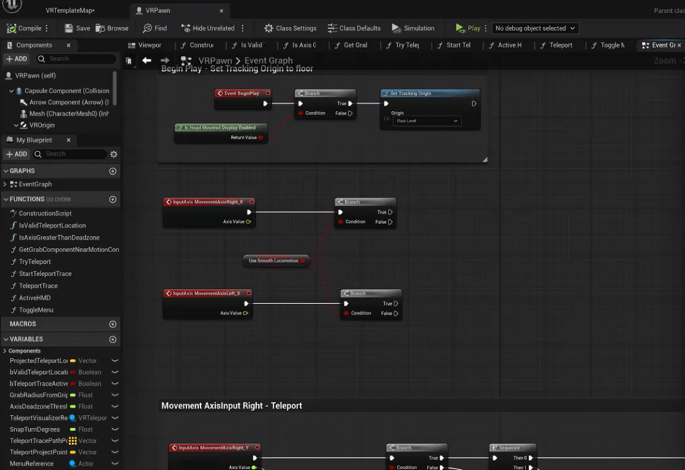Close the Event Graph tab
The image size is (685, 470).
point(679,45)
